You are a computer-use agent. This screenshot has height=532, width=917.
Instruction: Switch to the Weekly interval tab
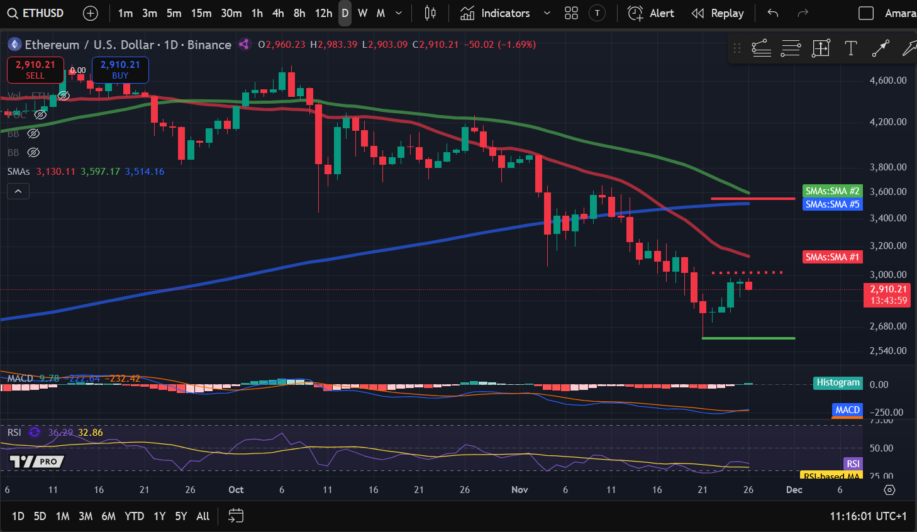(x=362, y=13)
